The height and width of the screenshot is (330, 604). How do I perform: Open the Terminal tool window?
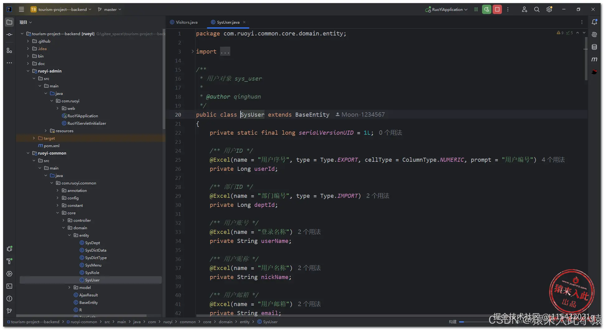9,286
